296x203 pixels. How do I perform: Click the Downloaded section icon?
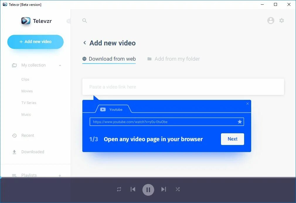click(x=14, y=152)
